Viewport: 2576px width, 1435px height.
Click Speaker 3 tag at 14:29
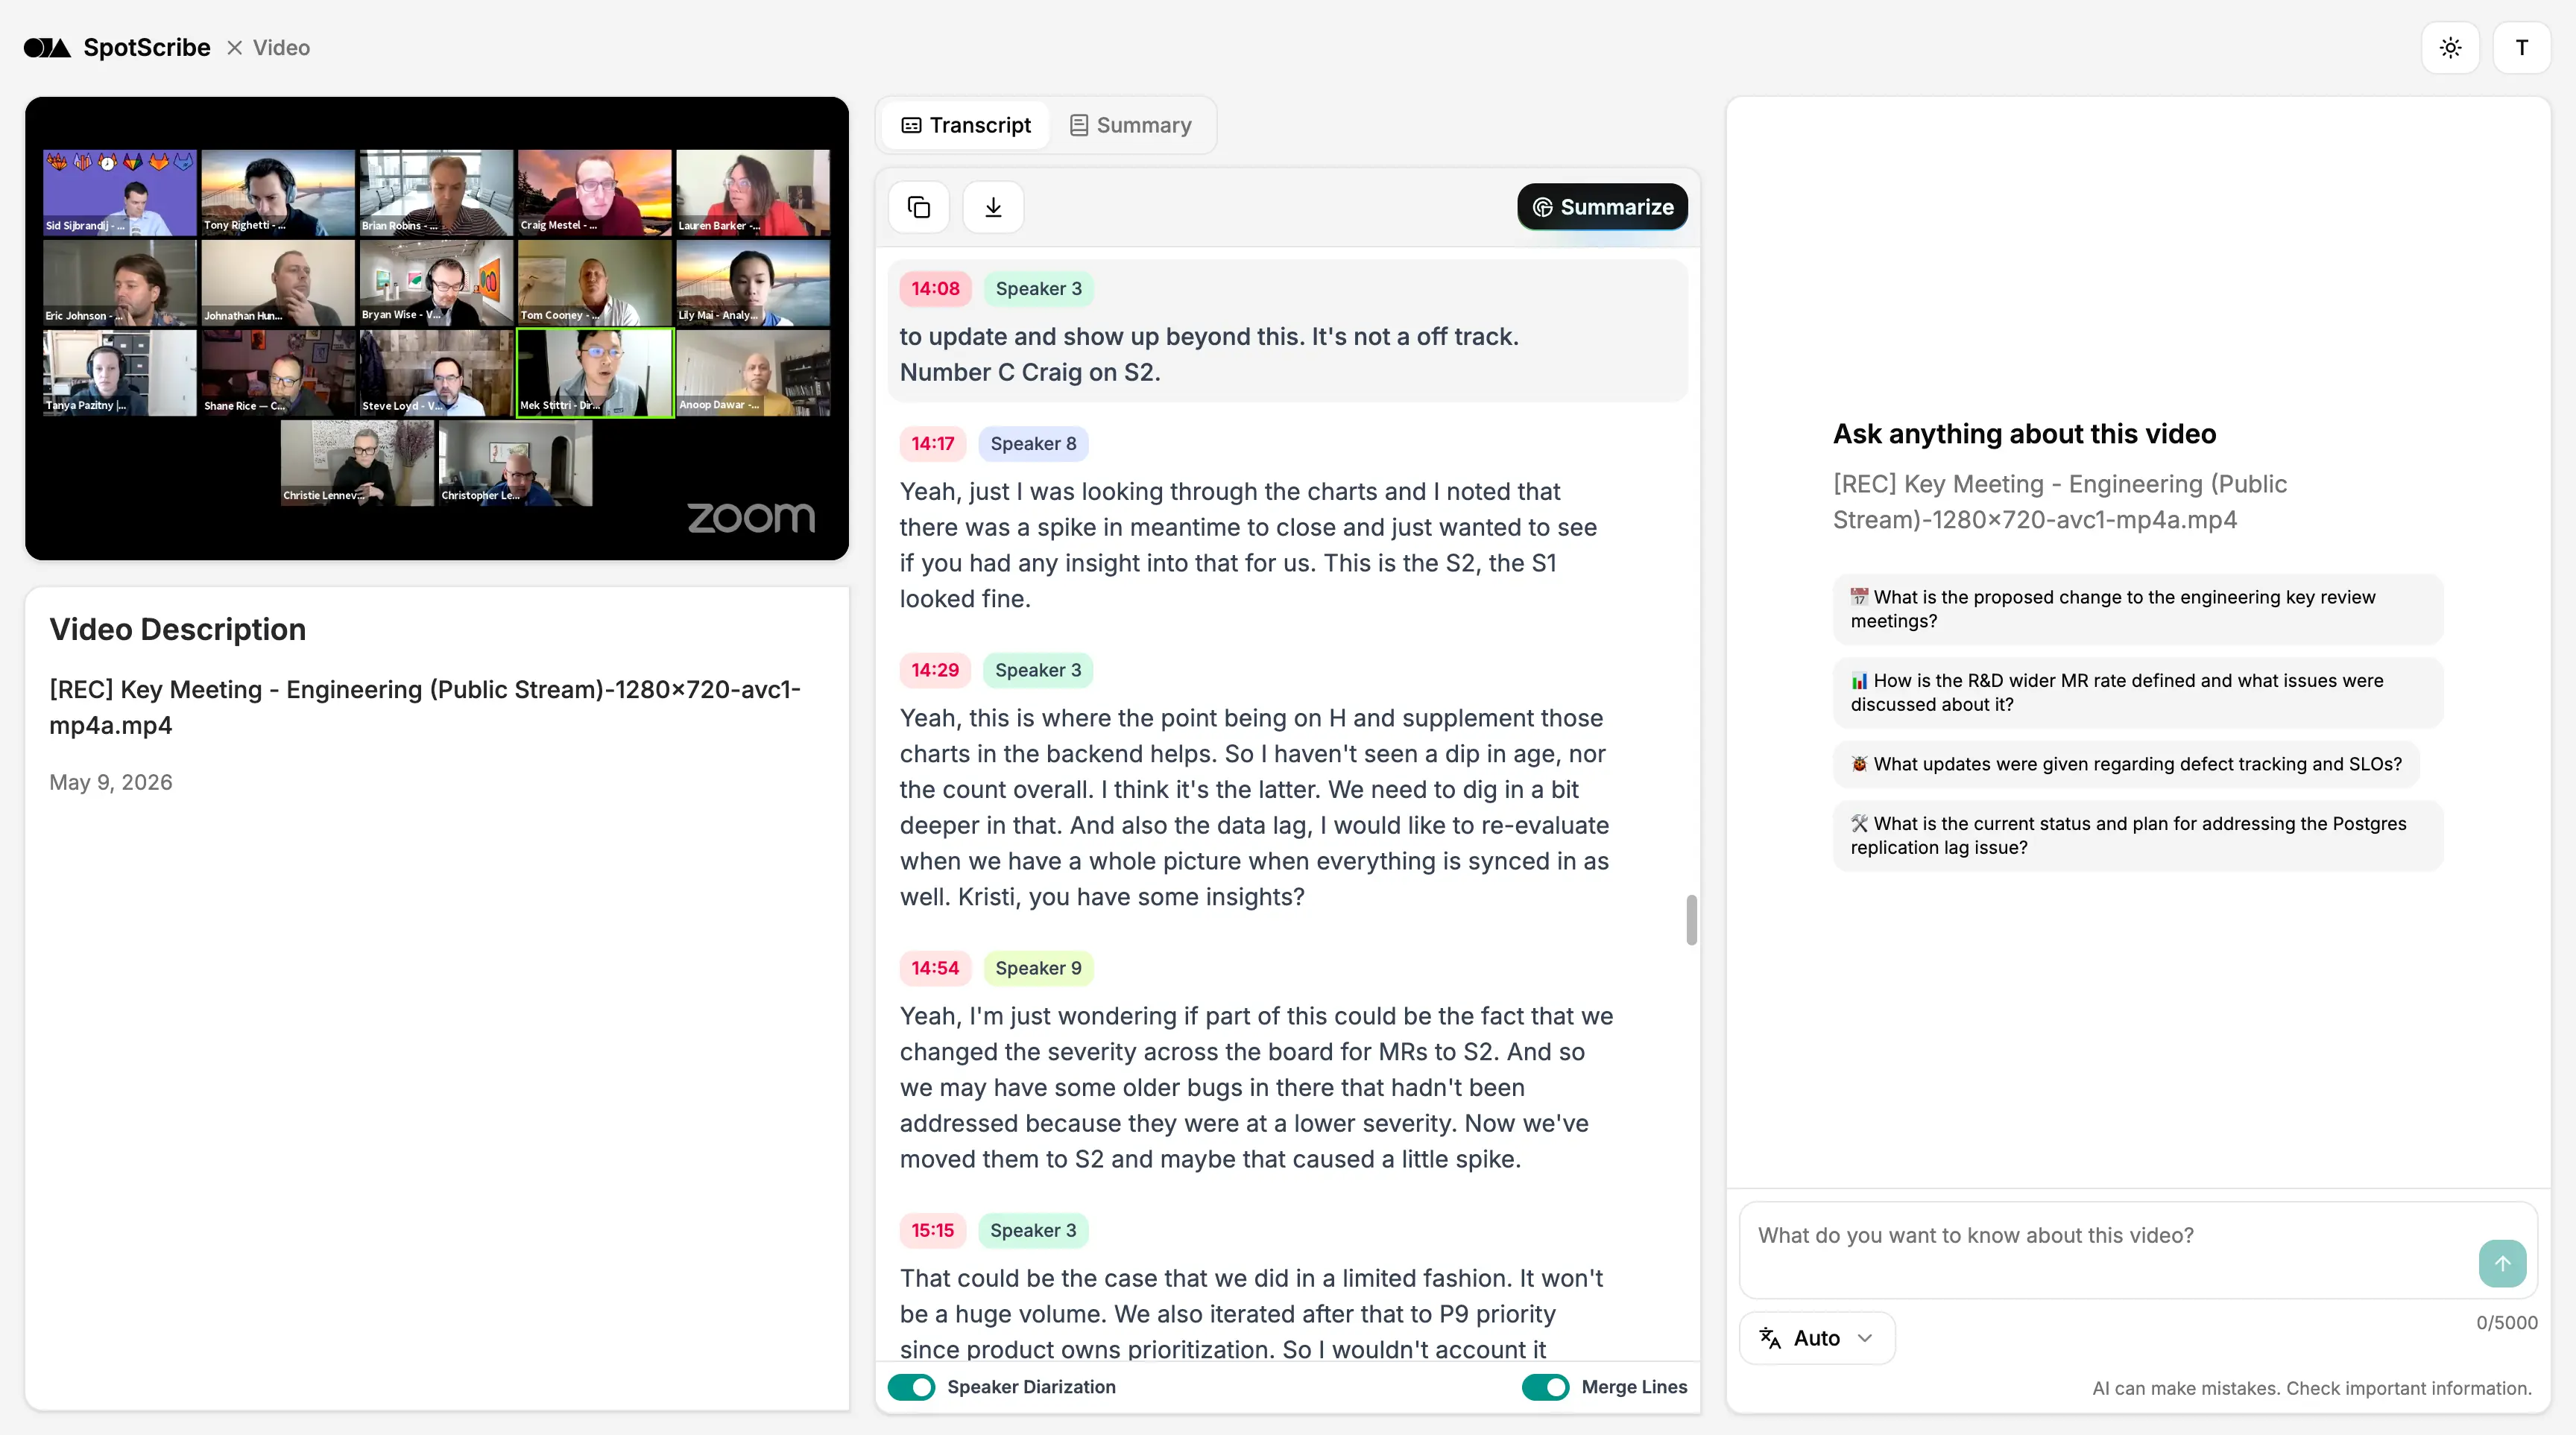click(1038, 671)
